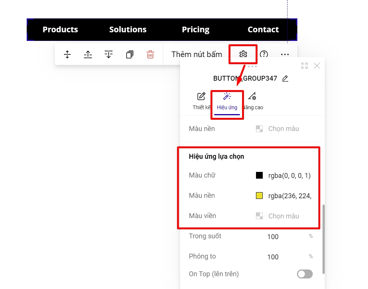Expand the settings panel to fullscreen
This screenshot has width=368, height=289.
pyautogui.click(x=304, y=66)
